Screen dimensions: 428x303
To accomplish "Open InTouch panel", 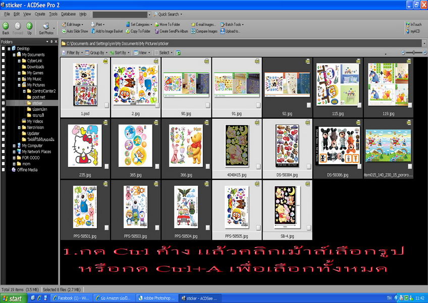I will coord(413,24).
